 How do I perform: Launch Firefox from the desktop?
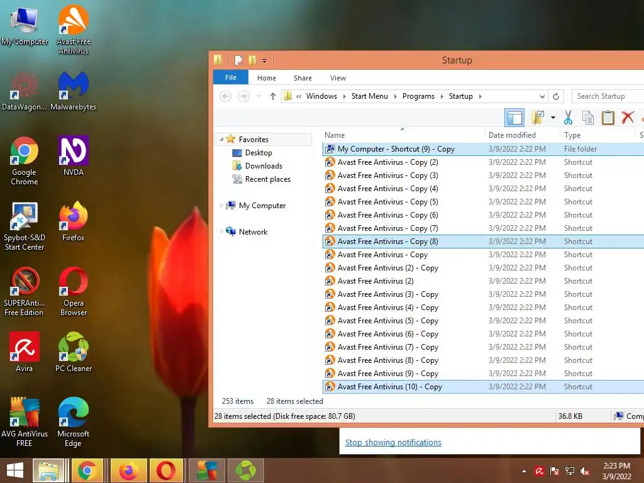coord(73,221)
